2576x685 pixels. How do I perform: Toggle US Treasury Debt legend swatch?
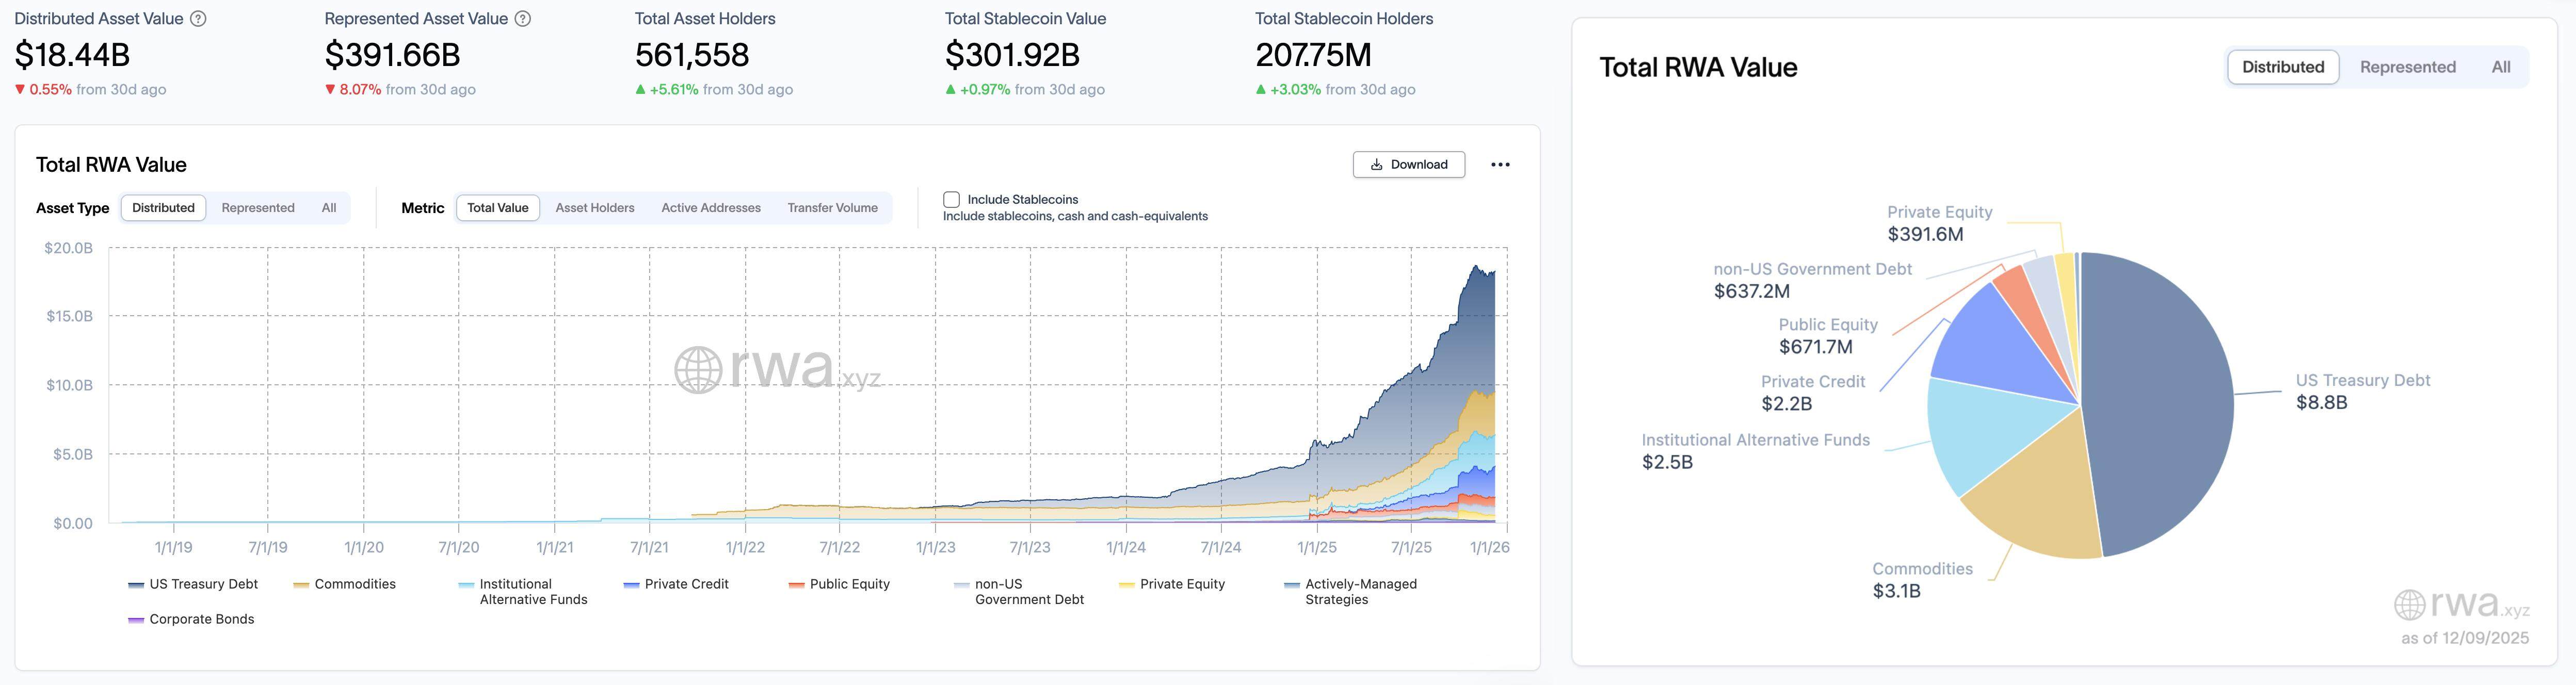click(x=136, y=585)
